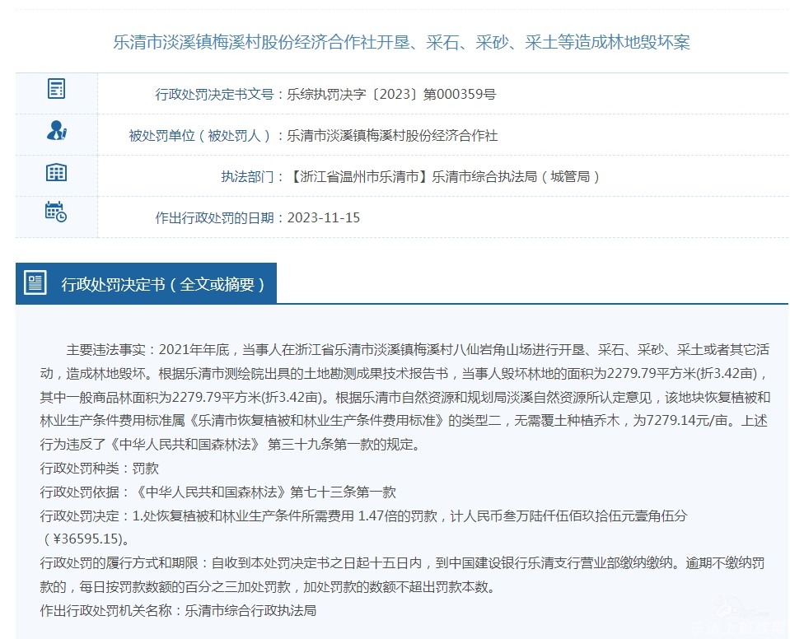Click the building icon beside 执法部门
790x639 pixels.
(56, 172)
